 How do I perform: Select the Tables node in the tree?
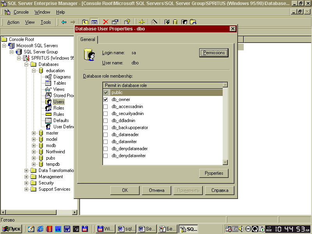click(x=60, y=83)
